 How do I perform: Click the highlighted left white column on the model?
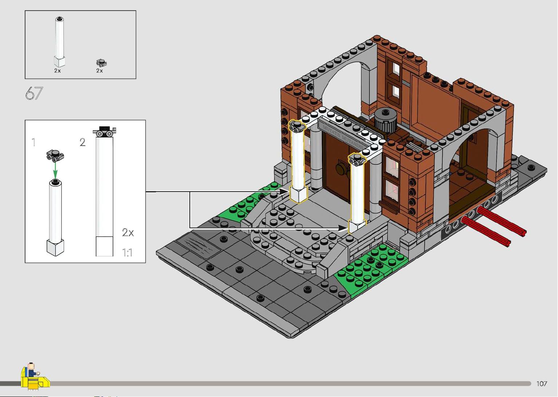point(298,162)
